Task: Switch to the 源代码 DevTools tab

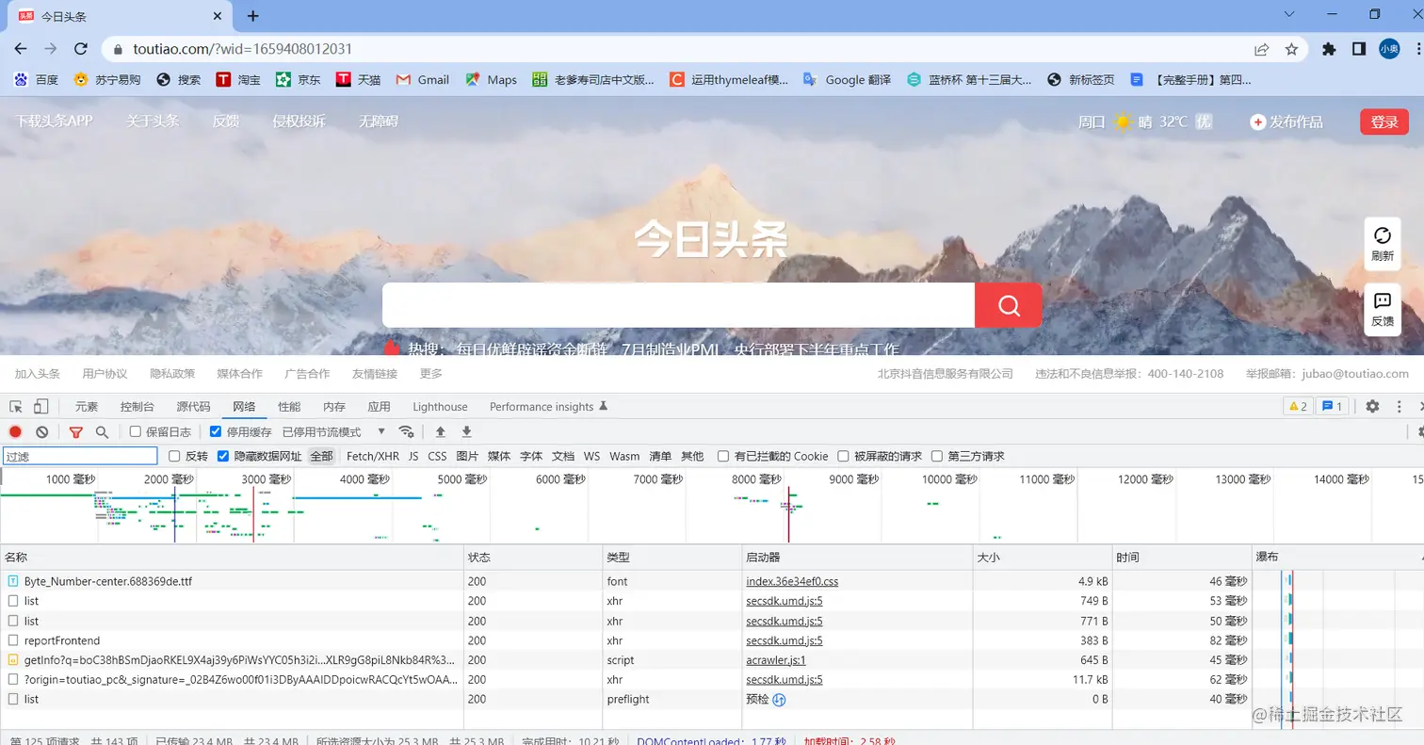Action: click(193, 407)
